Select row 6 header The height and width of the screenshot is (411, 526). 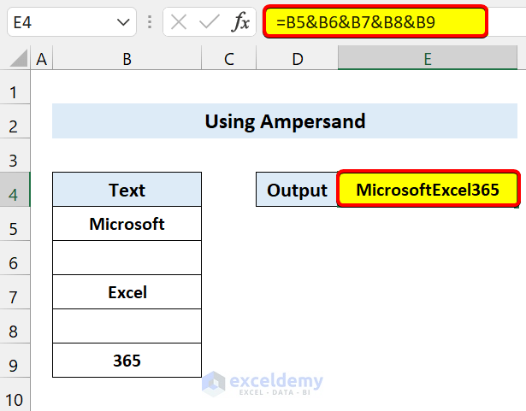15,258
